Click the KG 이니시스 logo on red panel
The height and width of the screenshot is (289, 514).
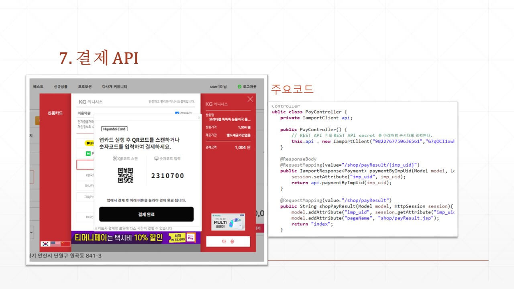point(216,104)
